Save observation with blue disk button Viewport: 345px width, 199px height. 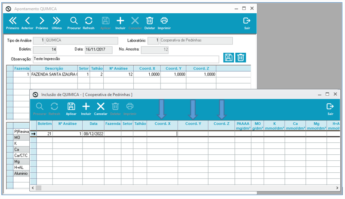coord(228,58)
